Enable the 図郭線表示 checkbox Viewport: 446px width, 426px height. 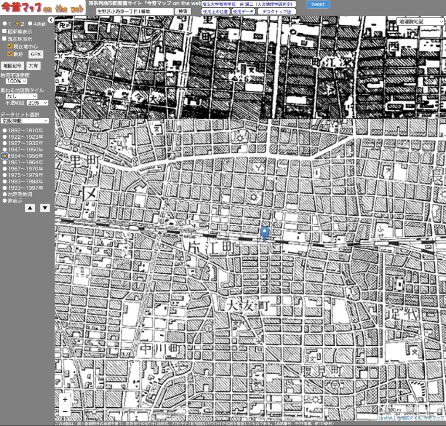tap(4, 31)
